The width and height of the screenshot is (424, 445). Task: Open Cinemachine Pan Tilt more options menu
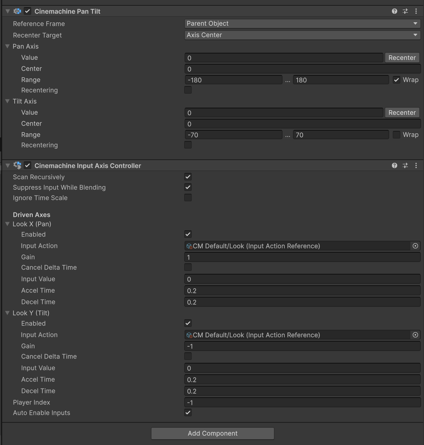pyautogui.click(x=416, y=11)
